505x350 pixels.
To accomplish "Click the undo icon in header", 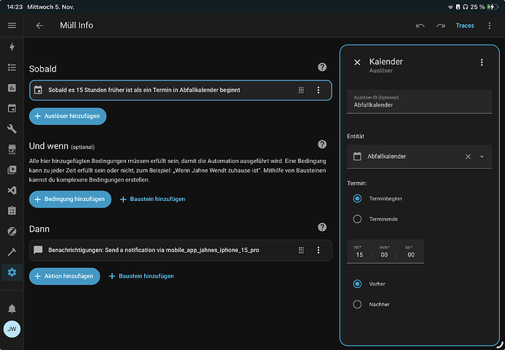I will point(420,26).
